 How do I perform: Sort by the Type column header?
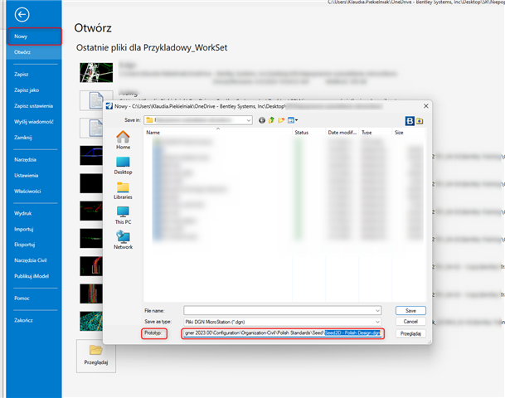(375, 133)
